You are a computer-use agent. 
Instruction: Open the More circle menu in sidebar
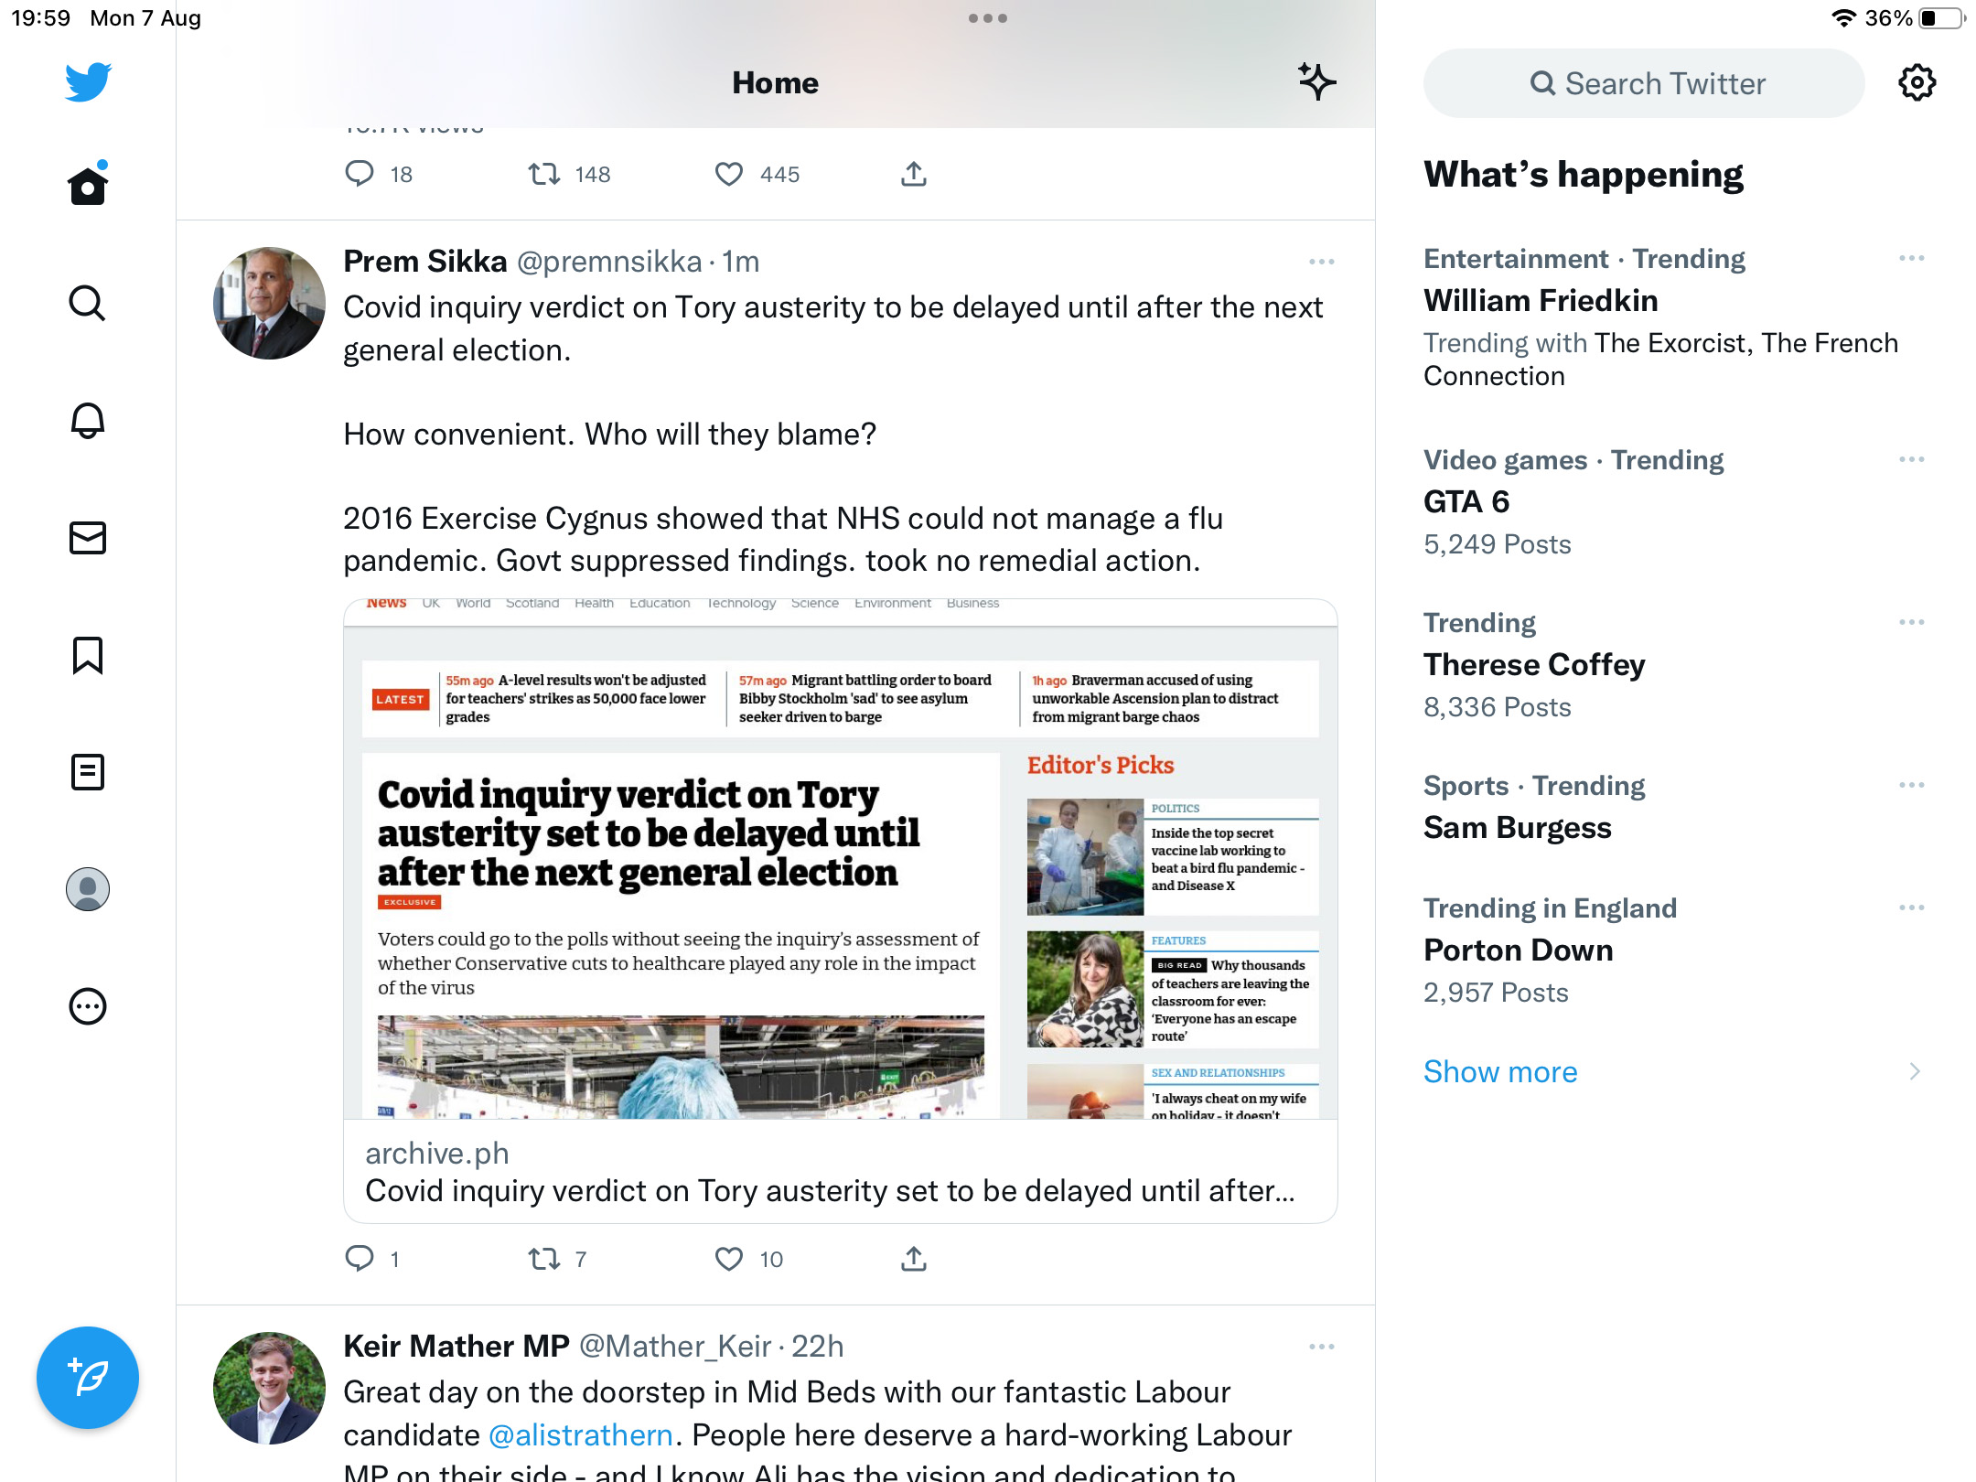[88, 1006]
